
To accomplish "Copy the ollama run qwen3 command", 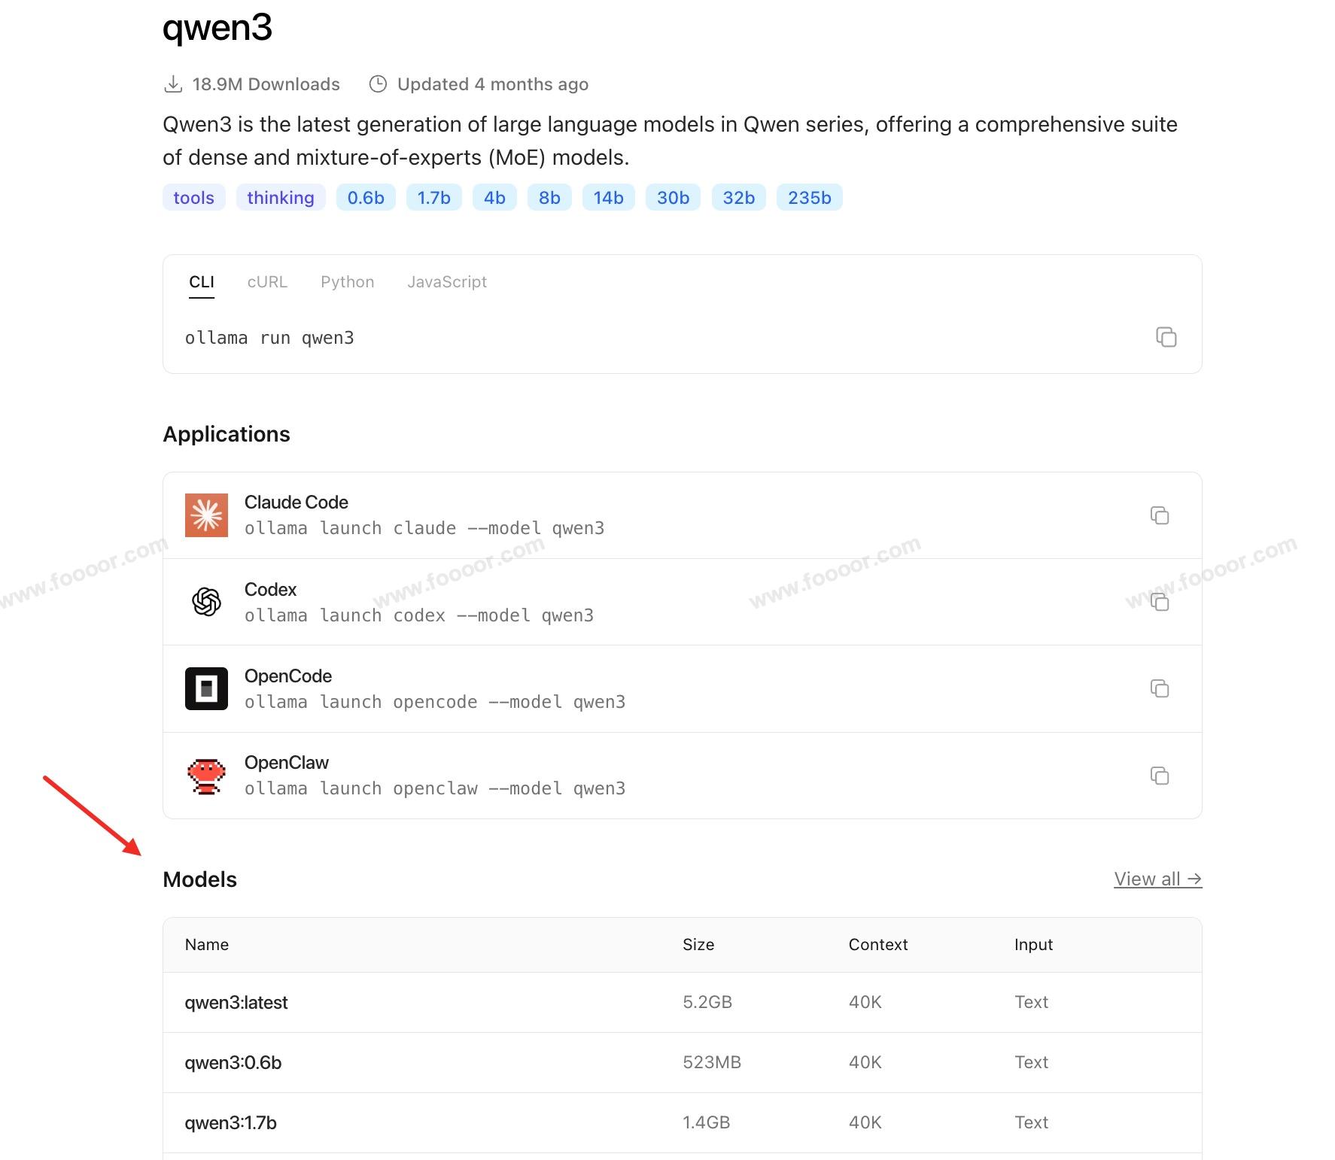I will (1166, 337).
